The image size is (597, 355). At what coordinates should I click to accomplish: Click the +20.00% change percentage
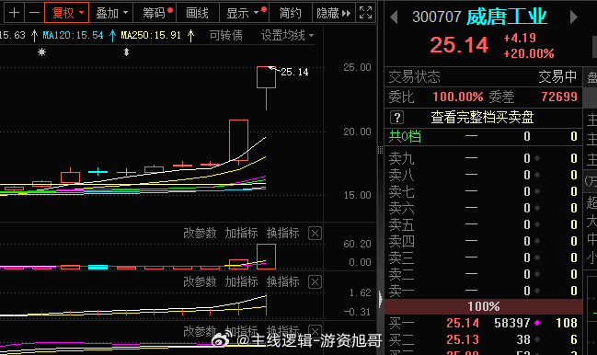coord(528,53)
